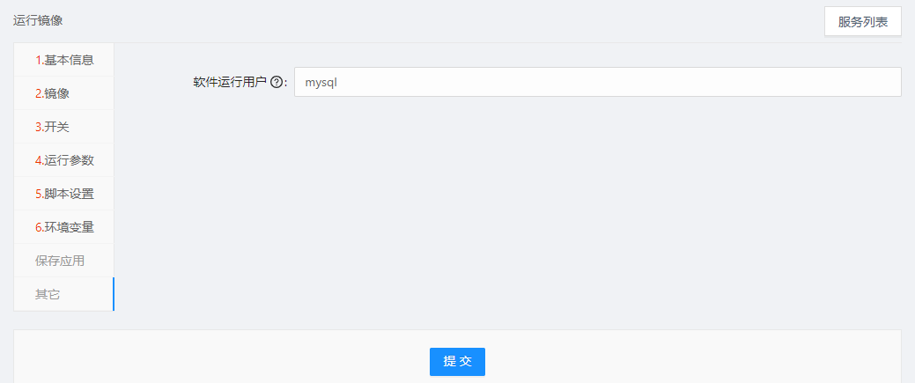This screenshot has height=383, width=915.
Task: Switch to the 保存应用 tab
Action: (60, 261)
